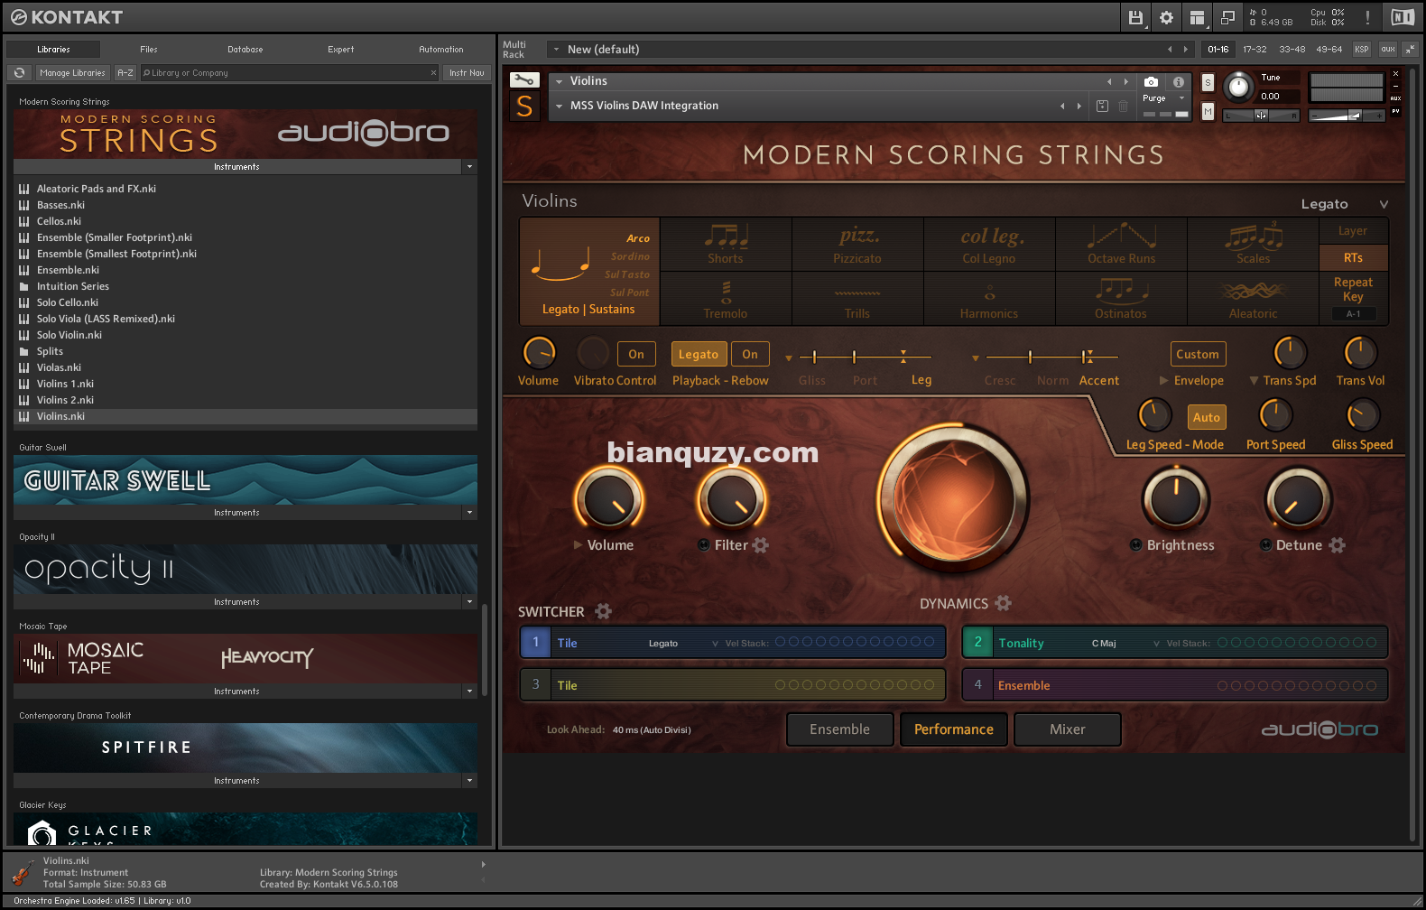The height and width of the screenshot is (910, 1426).
Task: Adjust the instrument pan L-R slider
Action: (x=1262, y=115)
